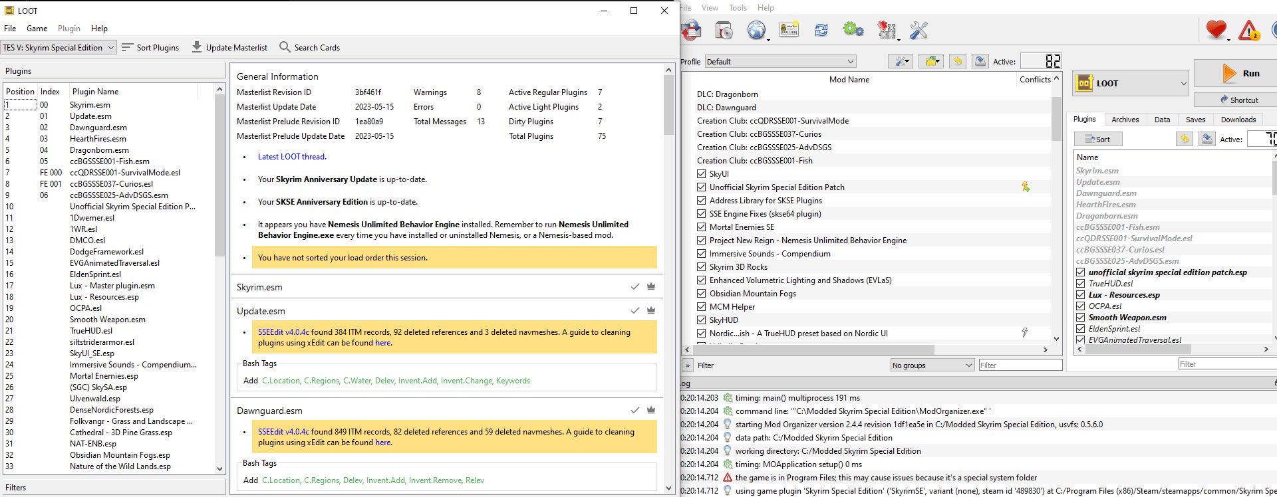This screenshot has width=1277, height=497.
Task: Click the checkmark icon on Update.esm card
Action: (635, 310)
